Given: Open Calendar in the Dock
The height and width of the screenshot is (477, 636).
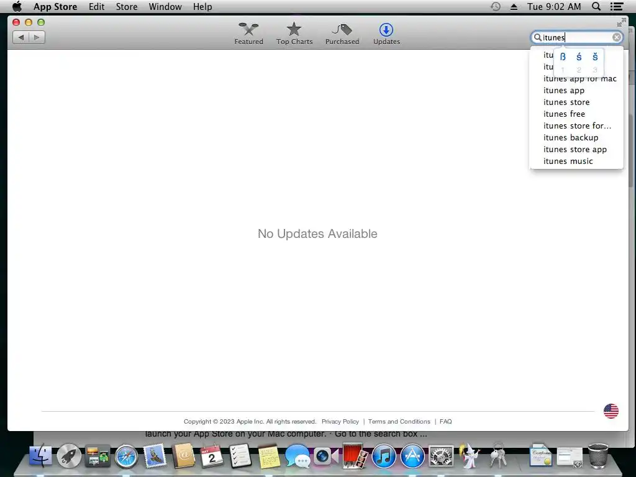Looking at the screenshot, I should [212, 455].
